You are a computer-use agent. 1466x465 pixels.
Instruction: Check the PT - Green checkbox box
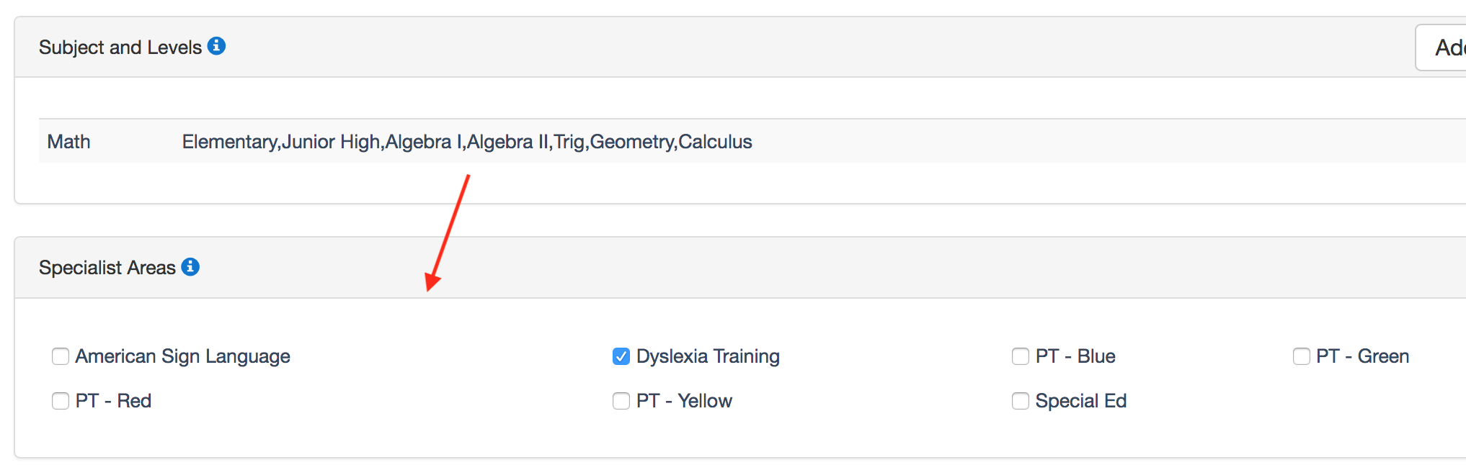pyautogui.click(x=1302, y=356)
